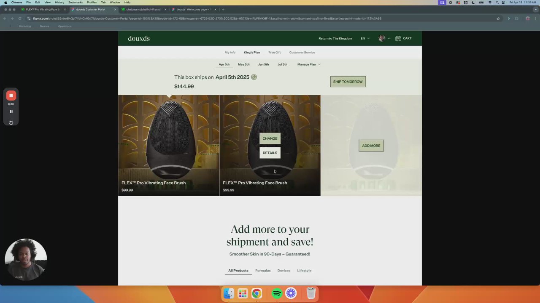Select the Jun 5th shipment
This screenshot has width=540, height=303.
pos(263,64)
